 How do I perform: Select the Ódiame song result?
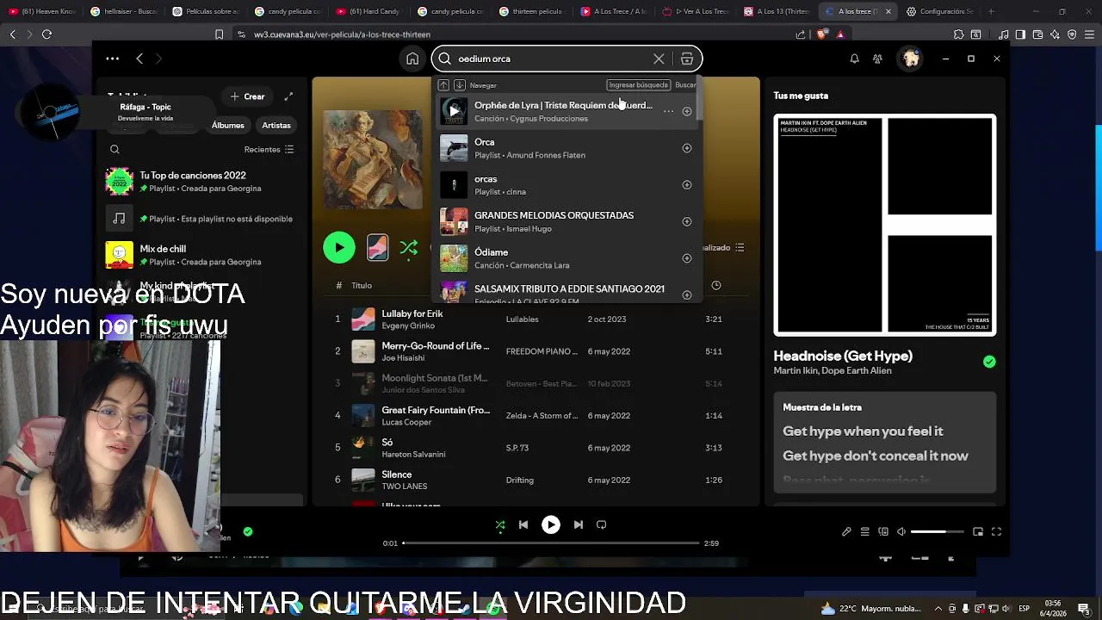[566, 258]
